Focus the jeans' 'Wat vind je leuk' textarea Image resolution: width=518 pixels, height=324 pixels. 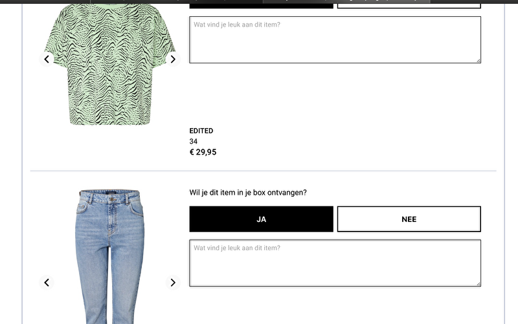pyautogui.click(x=335, y=263)
